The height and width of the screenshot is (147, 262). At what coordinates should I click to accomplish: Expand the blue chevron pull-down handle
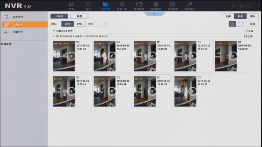pos(154,14)
